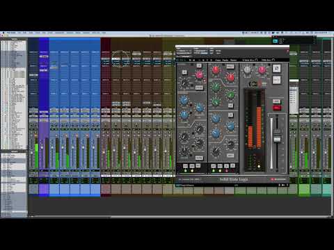Click the lower-right red HF knob in EQ section
The width and height of the screenshot is (334, 250).
(x=230, y=77)
